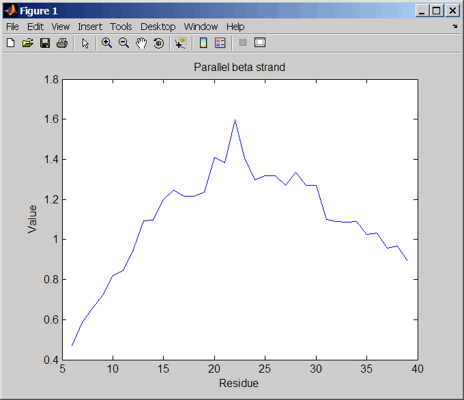Open the View menu
464x400 pixels.
pos(61,27)
